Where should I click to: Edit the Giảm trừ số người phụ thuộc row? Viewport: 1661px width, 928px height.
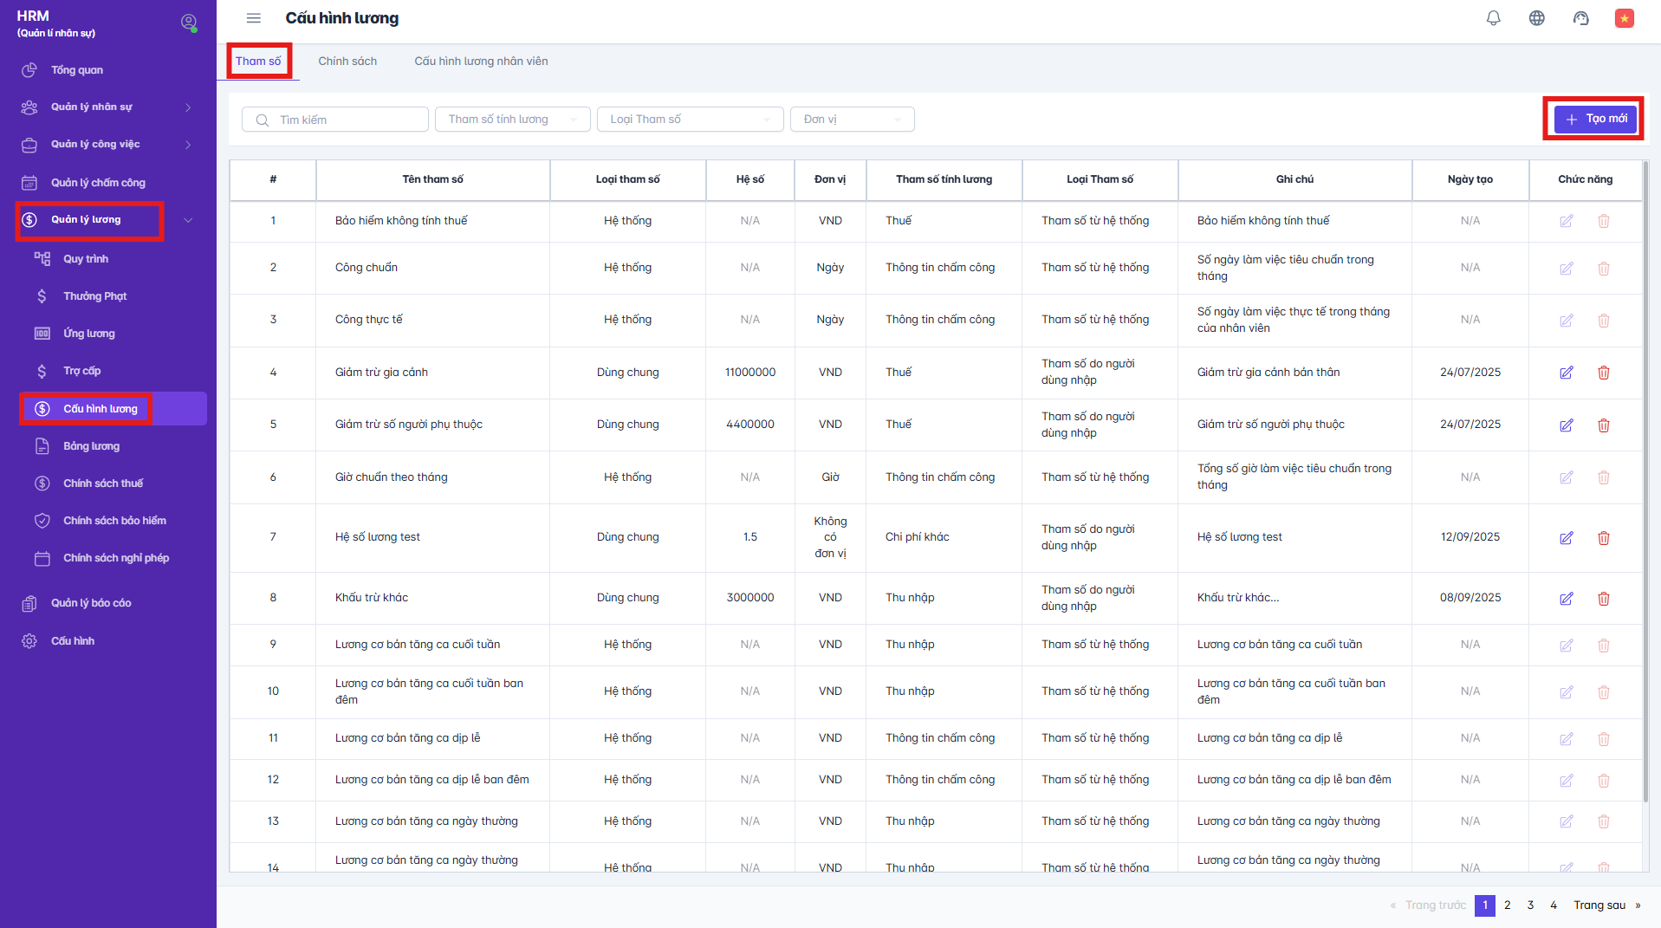(x=1566, y=425)
